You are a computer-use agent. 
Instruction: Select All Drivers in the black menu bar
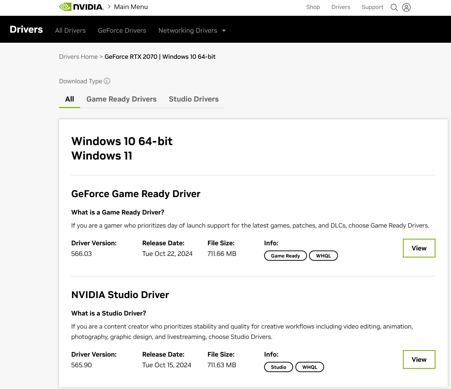70,30
